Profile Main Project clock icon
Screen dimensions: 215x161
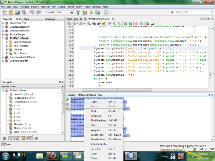(x=106, y=12)
